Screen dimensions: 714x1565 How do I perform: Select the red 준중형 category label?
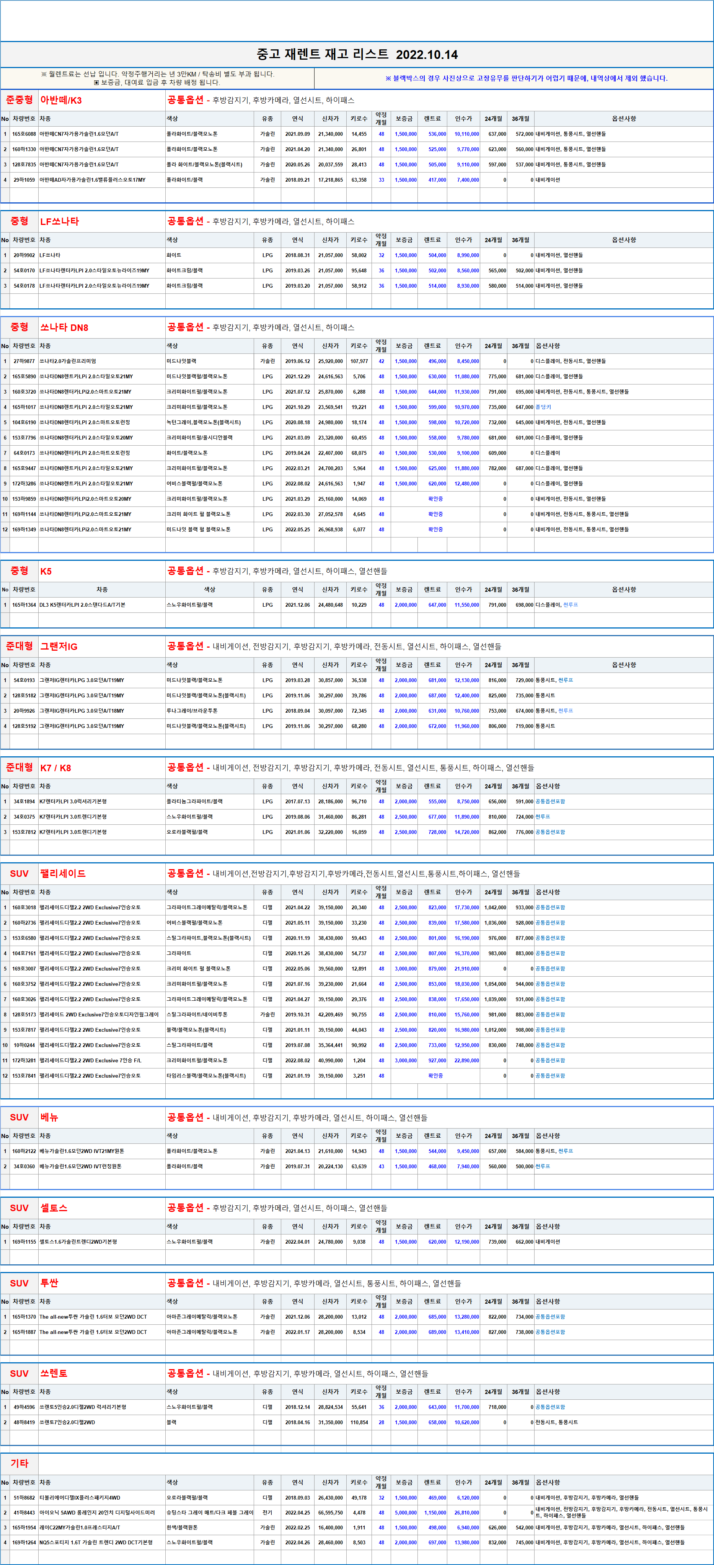click(20, 99)
